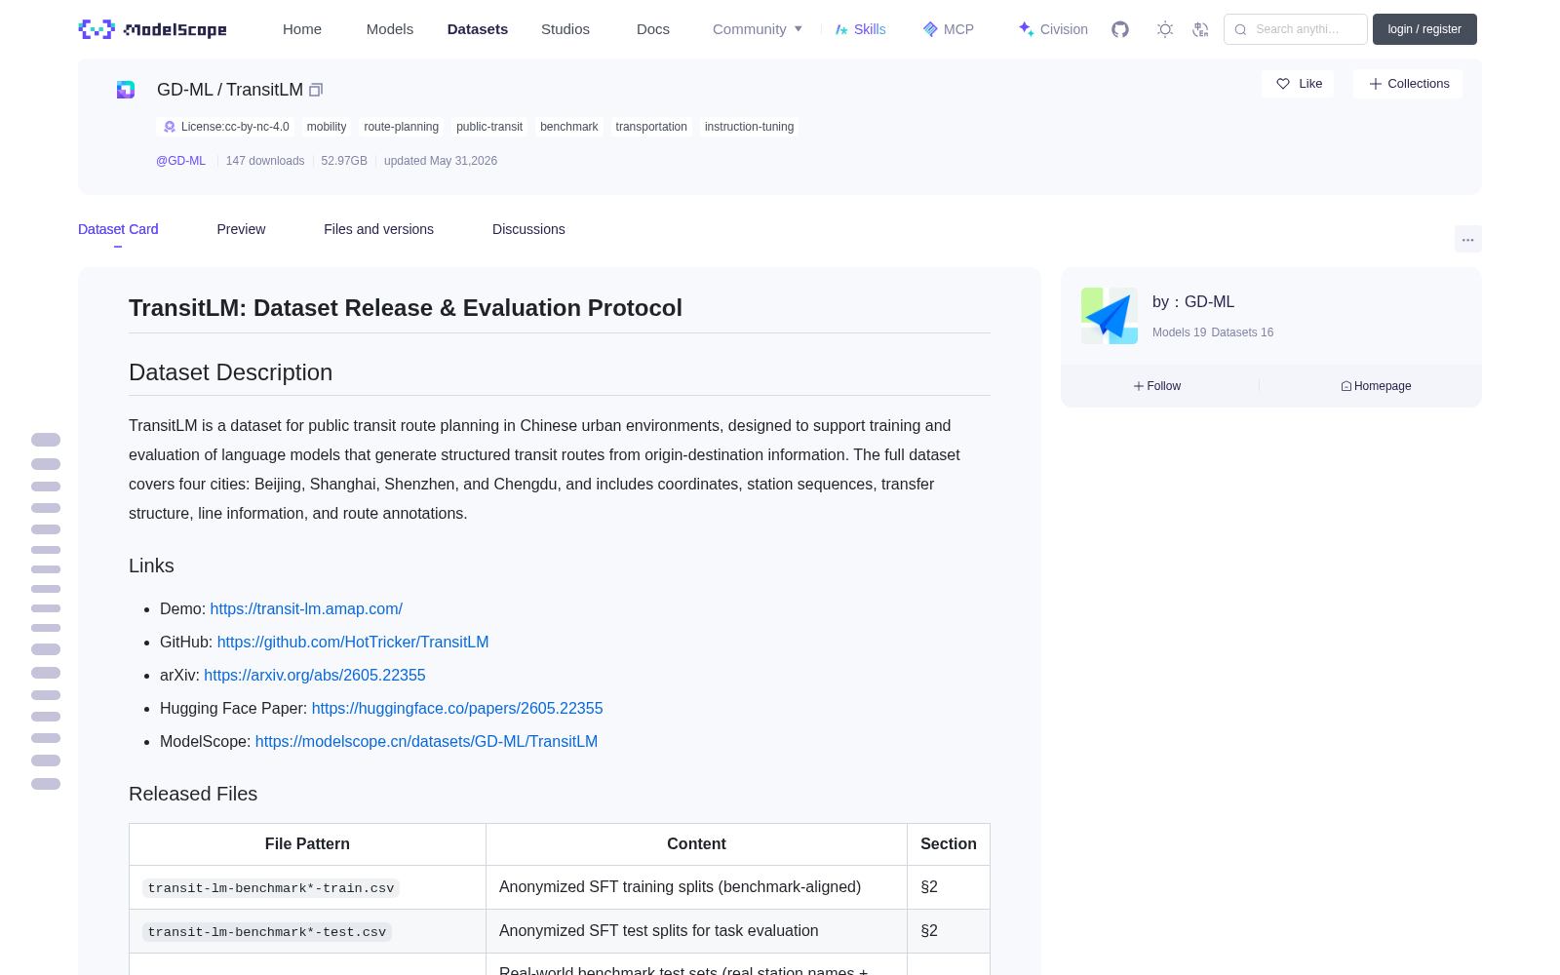Open the ModelScope datasets/GD-ML/TransitLM link
The width and height of the screenshot is (1560, 975).
(x=426, y=742)
